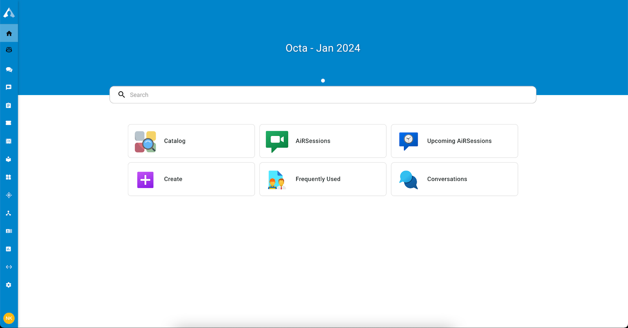Open the Home icon in the sidebar
This screenshot has width=628, height=328.
click(9, 33)
